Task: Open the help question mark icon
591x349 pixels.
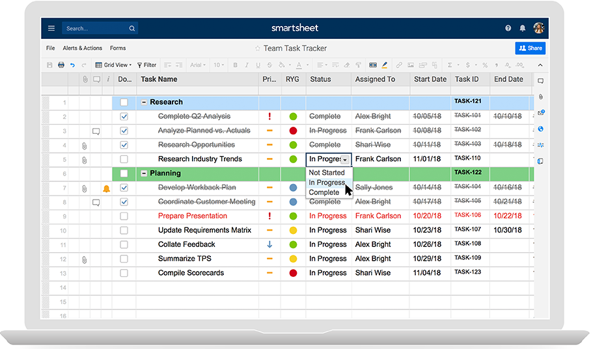Action: pos(508,28)
